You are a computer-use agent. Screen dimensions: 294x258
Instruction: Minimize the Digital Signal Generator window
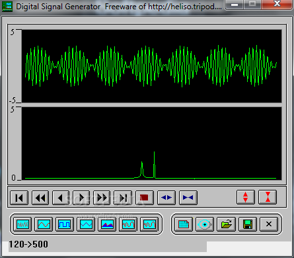235,5
